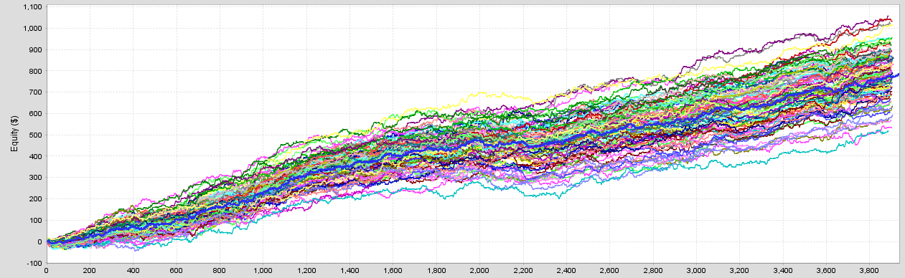Click the 400 y-axis tick label
Image resolution: width=905 pixels, height=278 pixels.
point(35,156)
